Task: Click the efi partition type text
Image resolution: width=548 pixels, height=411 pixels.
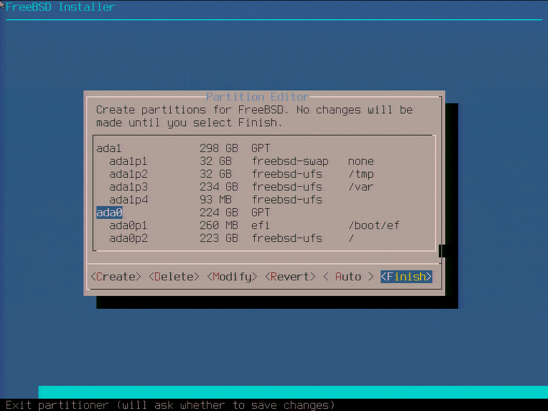Action: click(261, 225)
